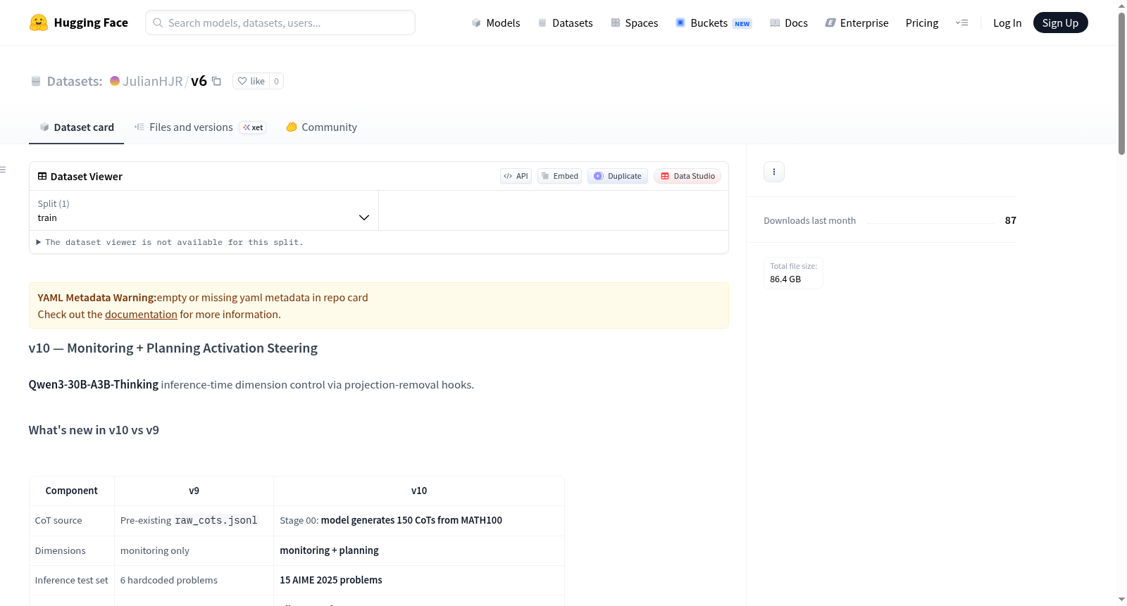Open Data Studio
The image size is (1127, 606).
[x=687, y=176]
